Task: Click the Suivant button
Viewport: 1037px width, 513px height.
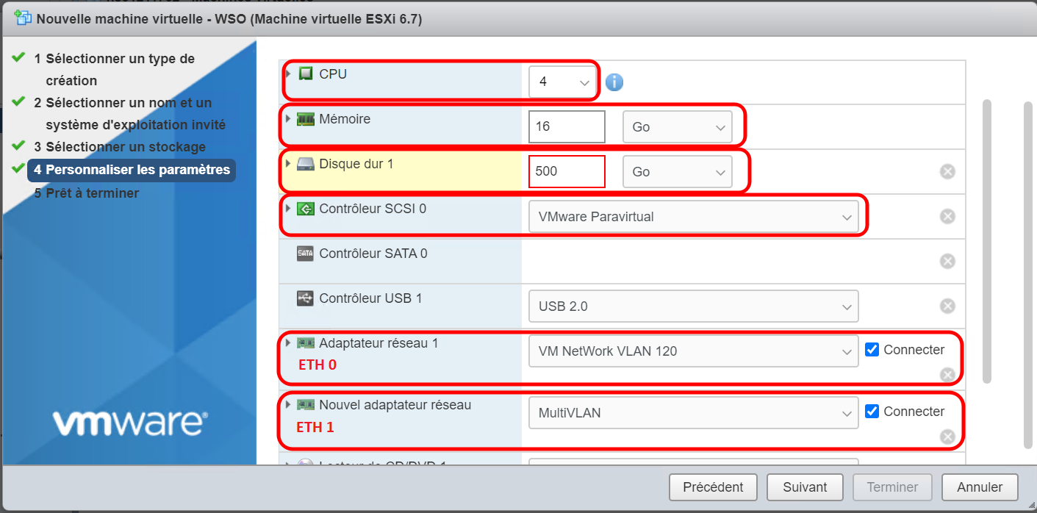Action: click(x=805, y=487)
